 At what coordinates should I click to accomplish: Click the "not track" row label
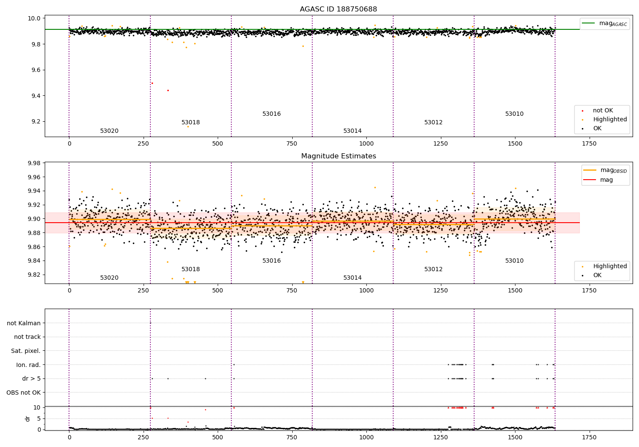click(x=27, y=337)
